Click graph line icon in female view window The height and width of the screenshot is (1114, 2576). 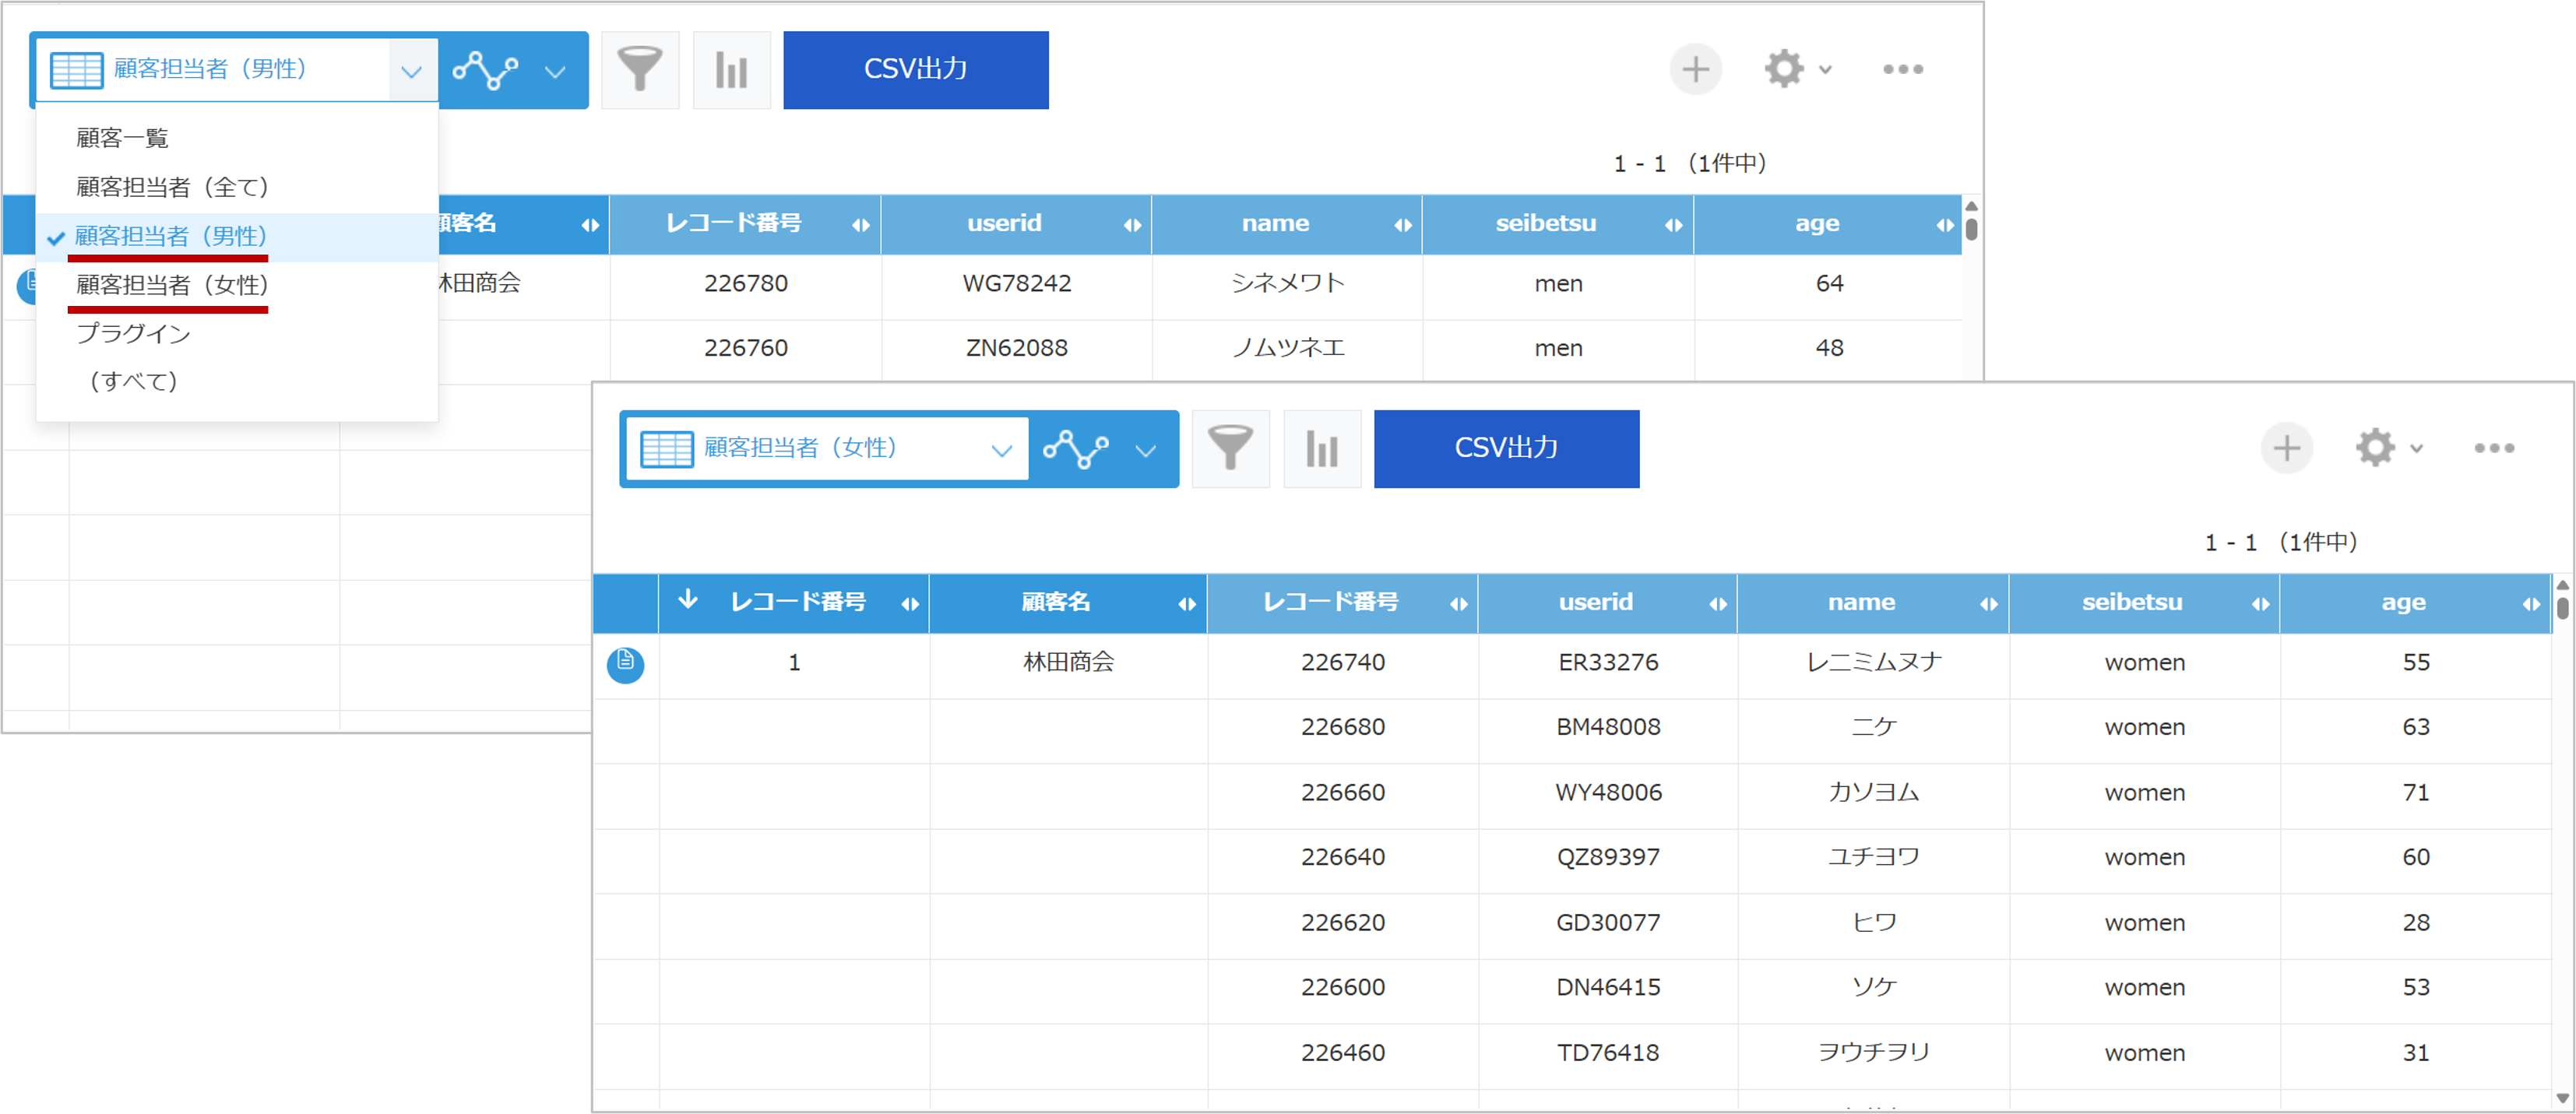[x=1076, y=449]
